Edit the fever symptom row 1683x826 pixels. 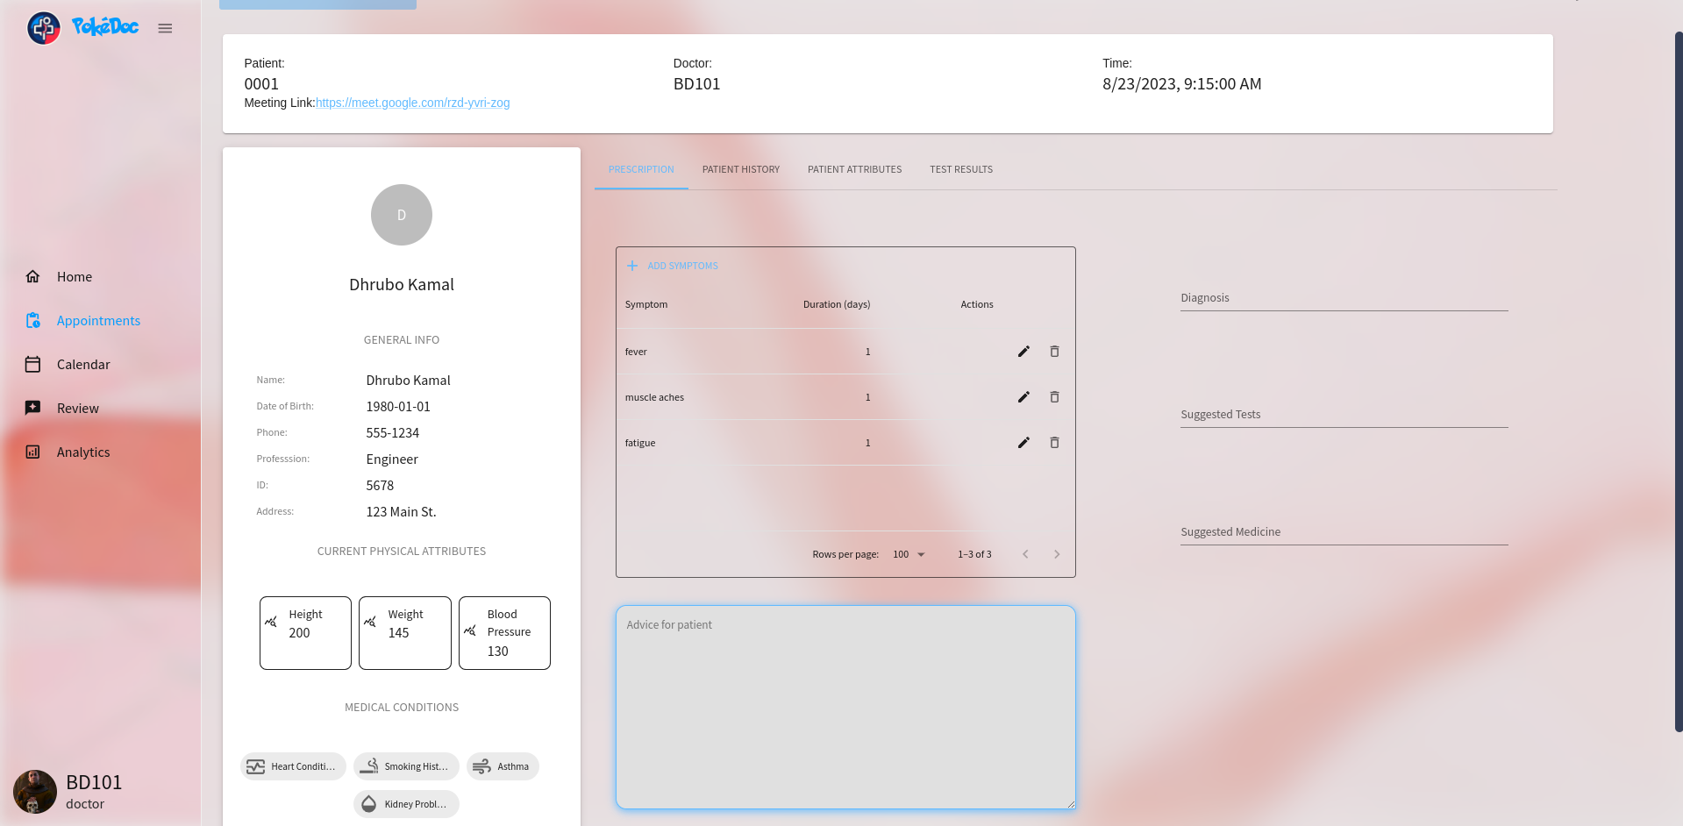[x=1023, y=352]
